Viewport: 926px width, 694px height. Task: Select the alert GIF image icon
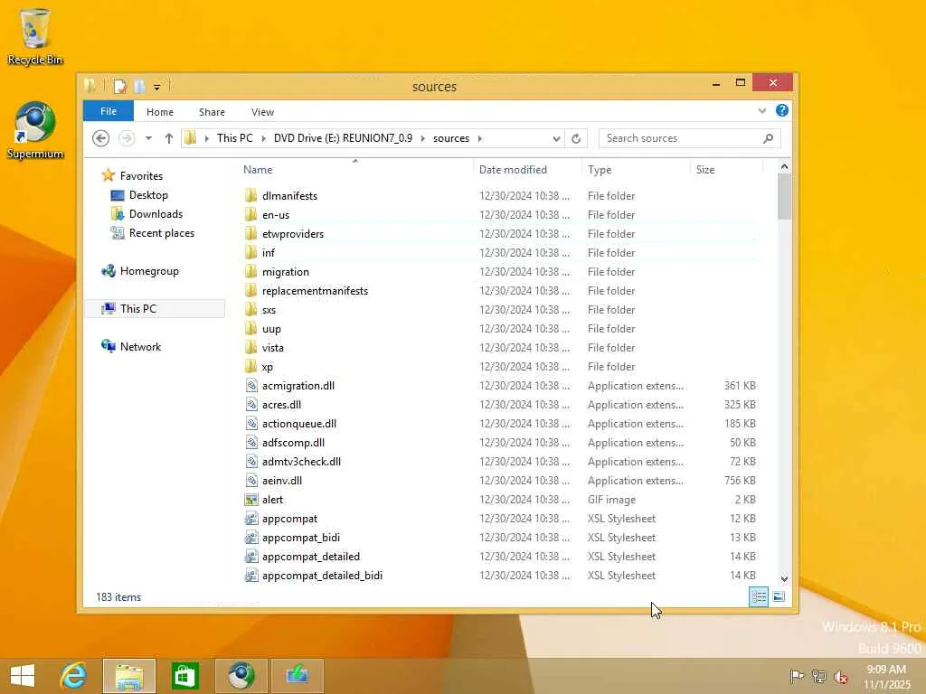click(251, 499)
